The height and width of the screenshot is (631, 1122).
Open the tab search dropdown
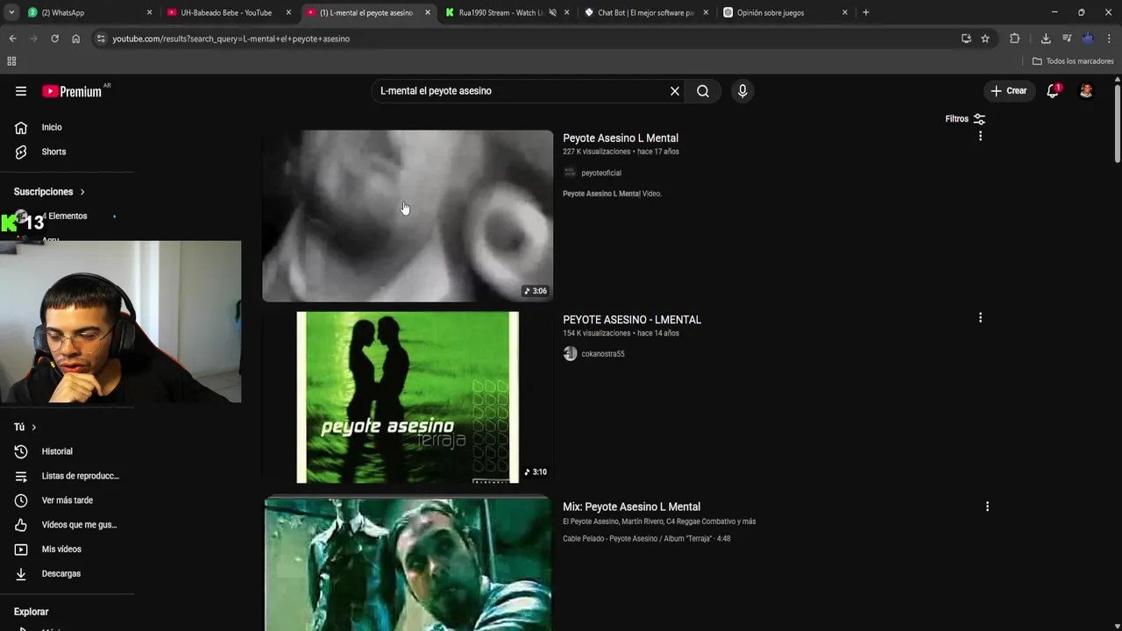(x=11, y=13)
